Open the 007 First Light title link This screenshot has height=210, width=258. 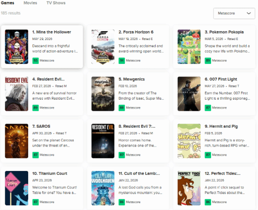pos(221,79)
